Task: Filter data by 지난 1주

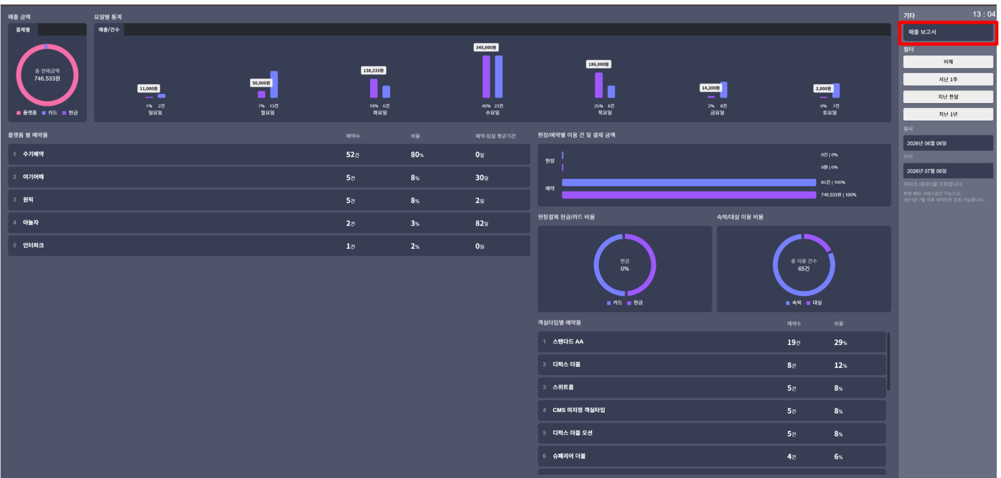Action: [x=948, y=79]
